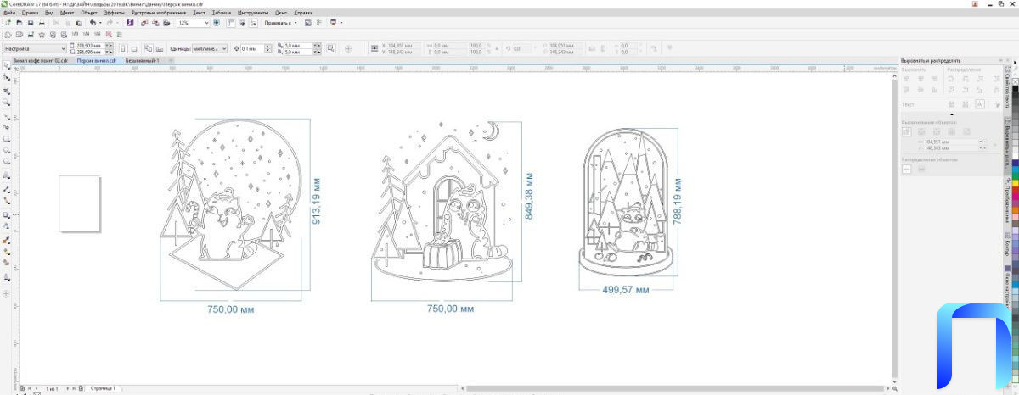Click the Import icon in the standard toolbar

pyautogui.click(x=144, y=22)
